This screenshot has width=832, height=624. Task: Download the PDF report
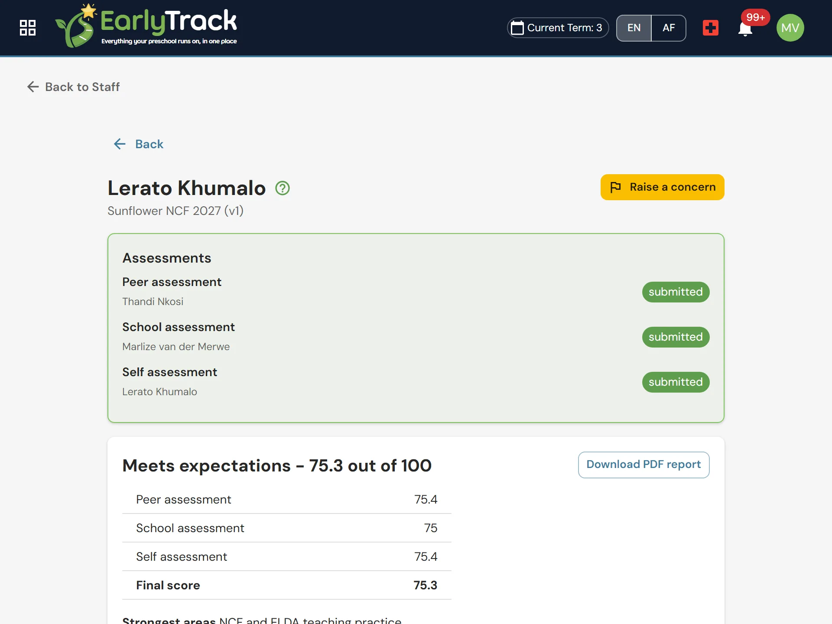[x=643, y=465]
